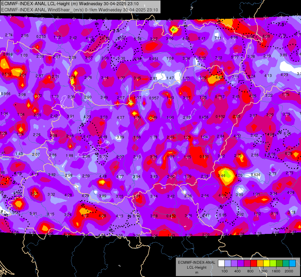This screenshot has height=277, width=301.
Task: Click the wind shear value 6.98
Action: tap(266, 36)
